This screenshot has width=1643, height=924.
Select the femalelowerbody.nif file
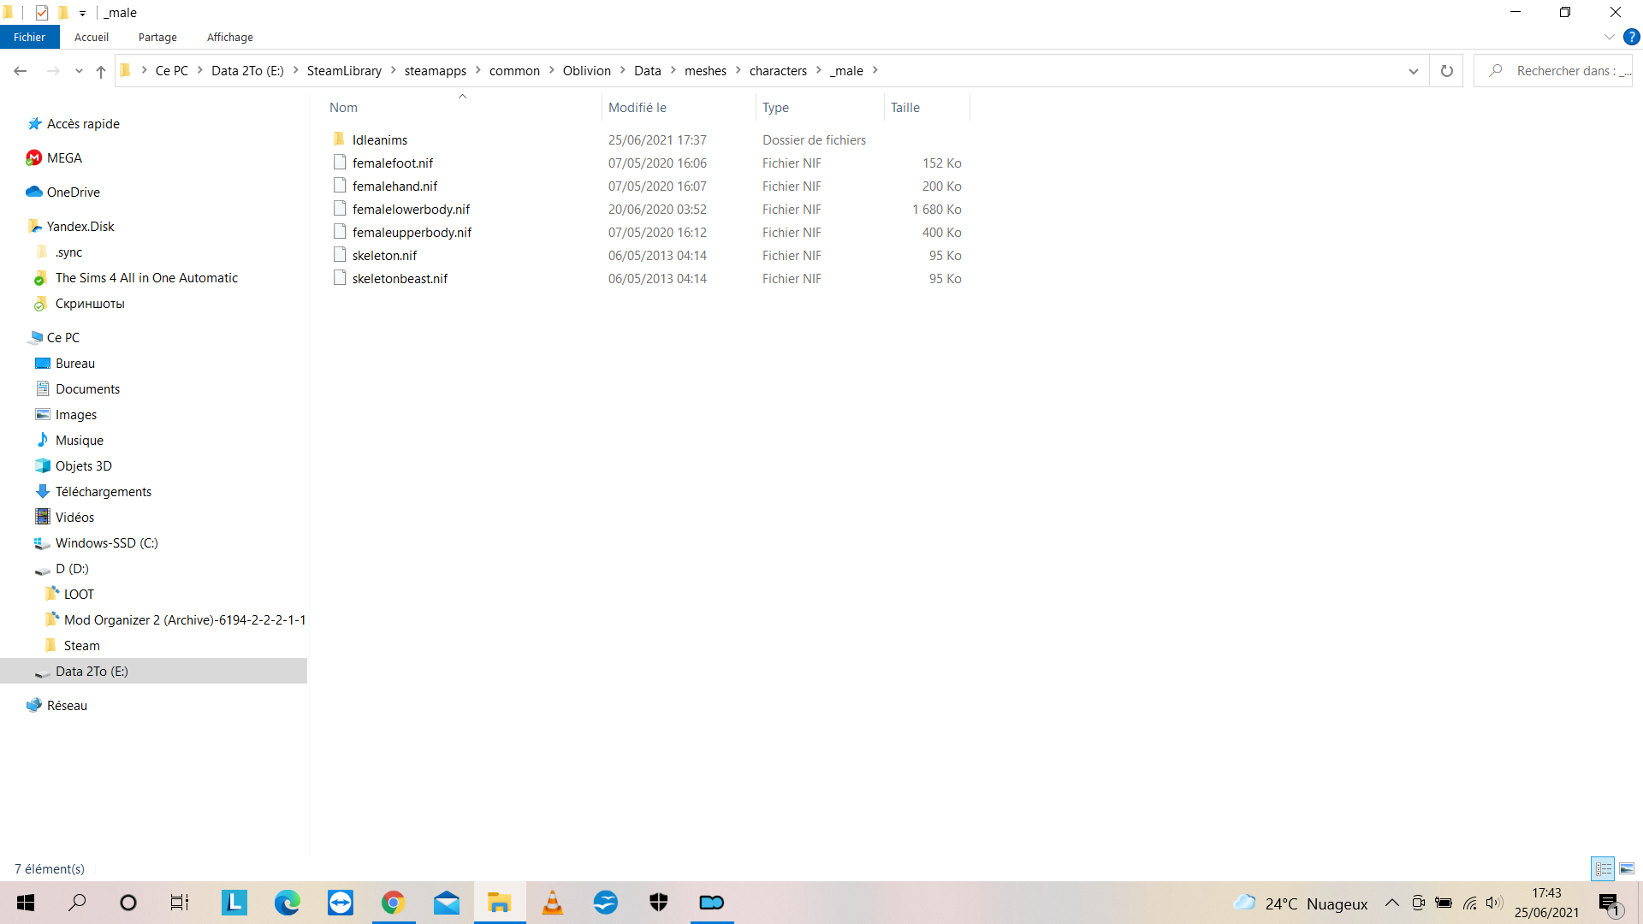(411, 210)
